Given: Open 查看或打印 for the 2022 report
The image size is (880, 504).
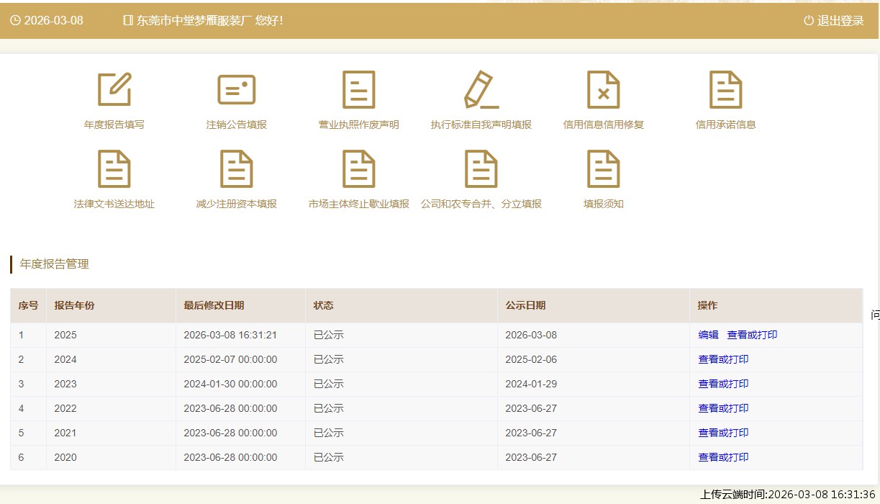Looking at the screenshot, I should (x=723, y=408).
